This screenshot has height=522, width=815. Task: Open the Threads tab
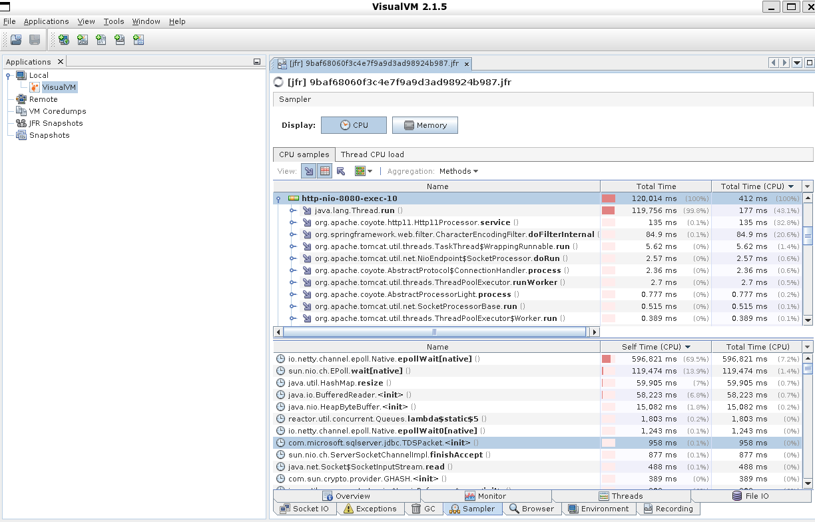[x=621, y=496]
